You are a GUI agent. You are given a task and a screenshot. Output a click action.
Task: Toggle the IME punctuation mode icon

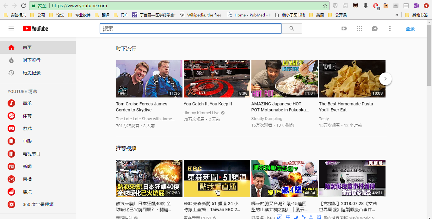coord(304,217)
